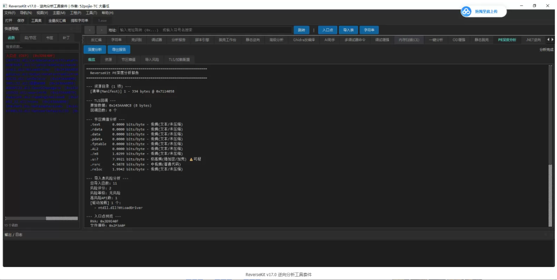Screen dimensions: 557x280
Task: Switch to the 调试器 tab
Action: (157, 40)
